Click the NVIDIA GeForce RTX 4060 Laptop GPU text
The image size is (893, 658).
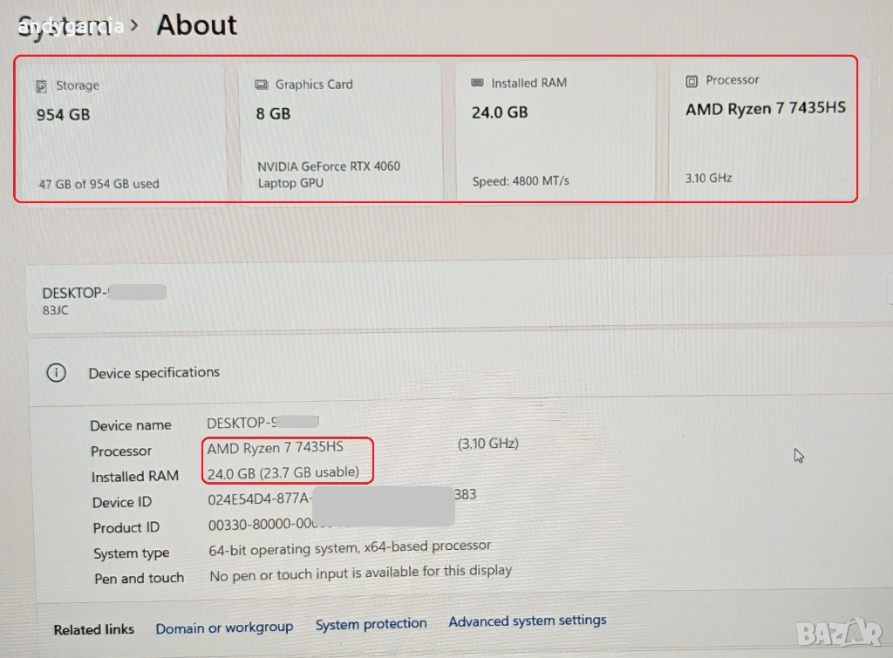tap(329, 174)
